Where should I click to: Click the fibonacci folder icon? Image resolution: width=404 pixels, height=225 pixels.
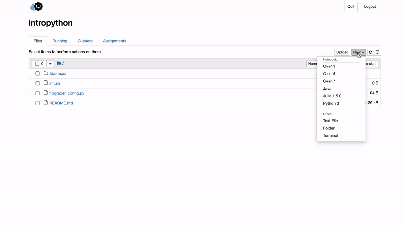coord(46,73)
